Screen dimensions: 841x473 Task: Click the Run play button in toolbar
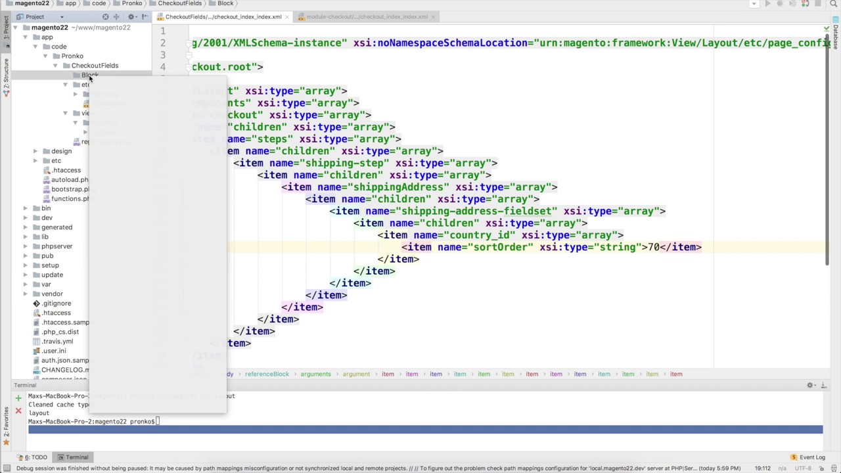[x=767, y=4]
